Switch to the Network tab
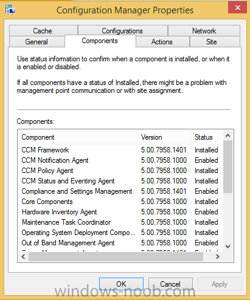Image resolution: width=250 pixels, height=300 pixels. 204,31
